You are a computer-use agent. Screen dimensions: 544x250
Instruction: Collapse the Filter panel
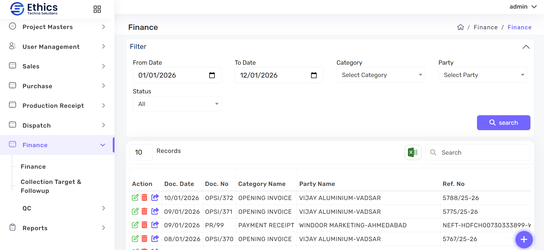pos(526,47)
